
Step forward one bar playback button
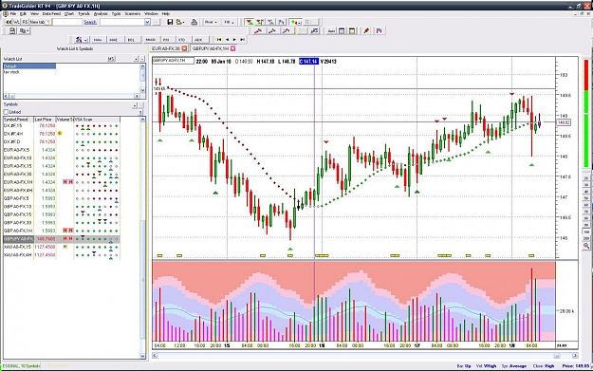[234, 39]
